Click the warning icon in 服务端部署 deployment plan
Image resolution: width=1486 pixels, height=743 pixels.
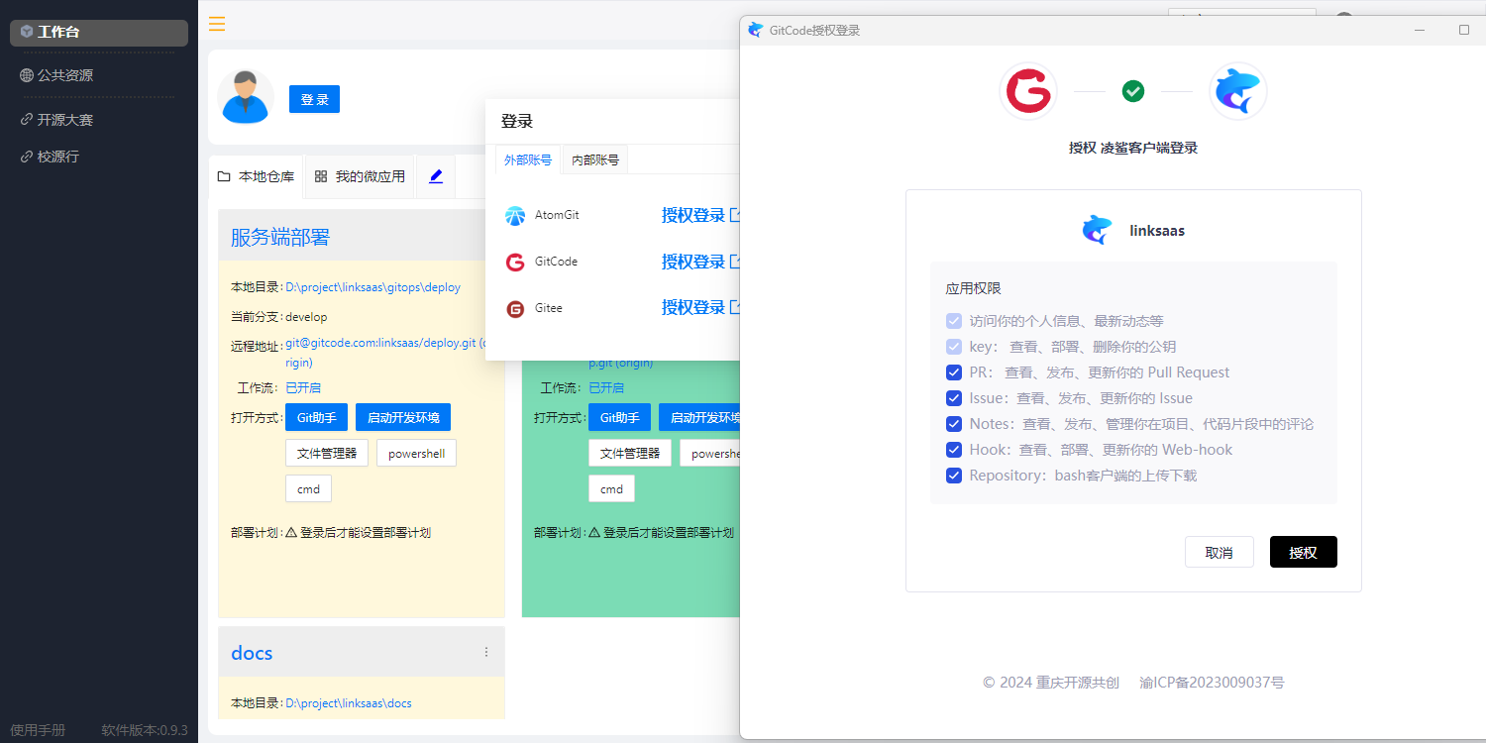[291, 532]
